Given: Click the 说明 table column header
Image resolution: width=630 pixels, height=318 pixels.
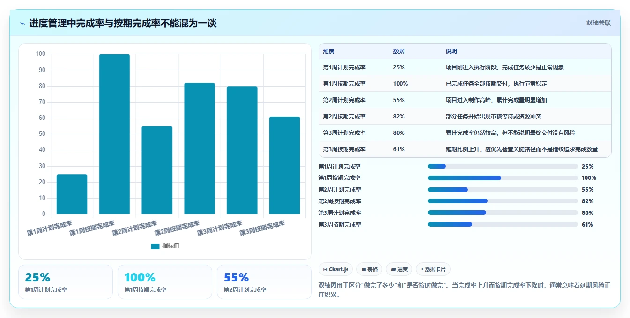Looking at the screenshot, I should pos(451,51).
